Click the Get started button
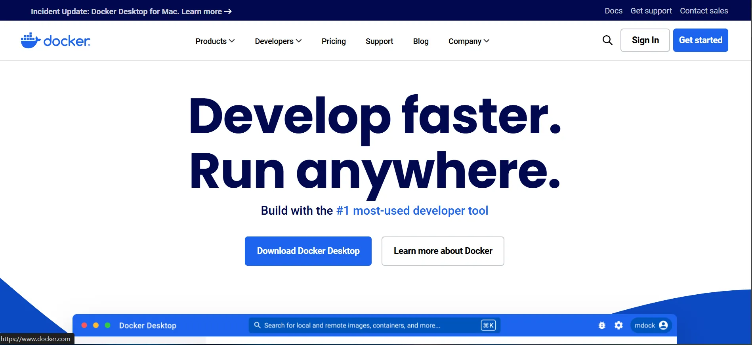 pos(700,40)
